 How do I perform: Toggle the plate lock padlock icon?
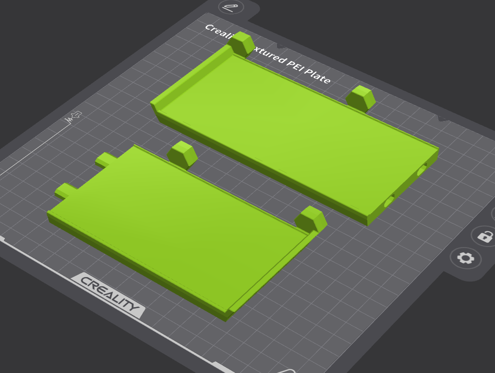coord(485,236)
